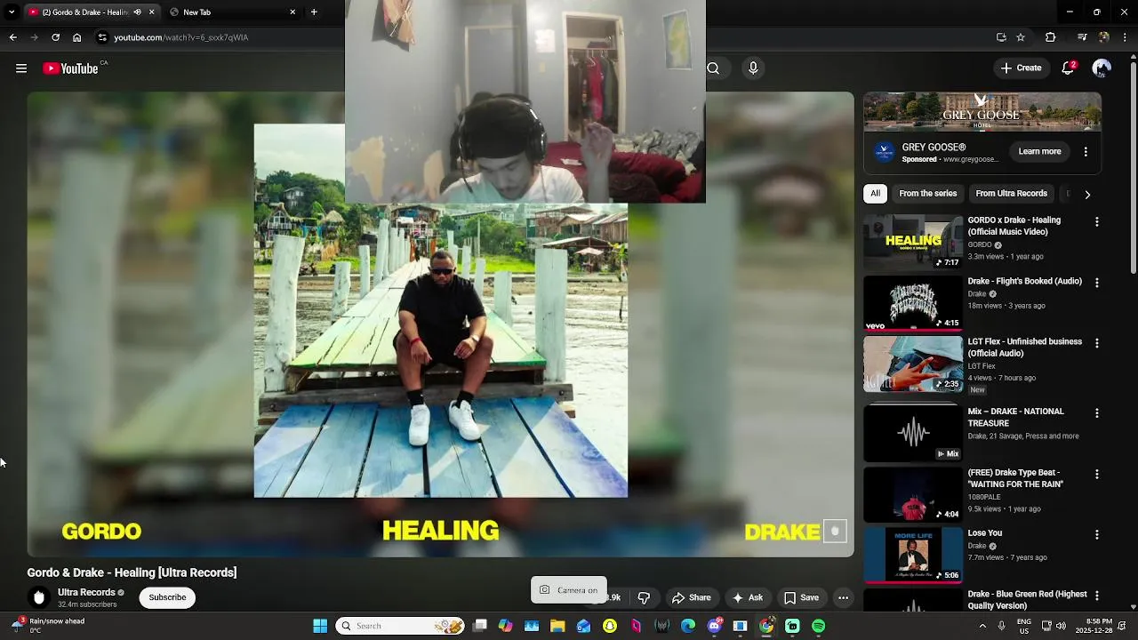The image size is (1138, 640).
Task: Click the Windows taskbar search box
Action: pos(400,626)
